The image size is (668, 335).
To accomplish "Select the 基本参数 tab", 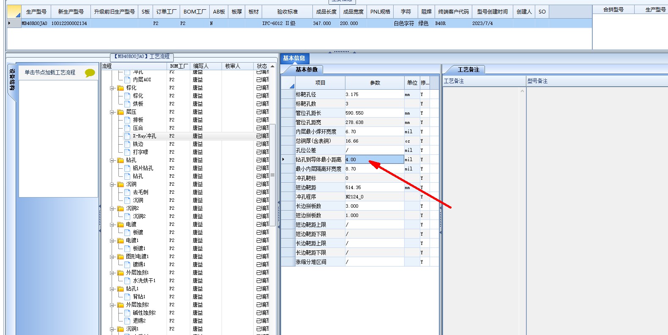I will tap(307, 69).
